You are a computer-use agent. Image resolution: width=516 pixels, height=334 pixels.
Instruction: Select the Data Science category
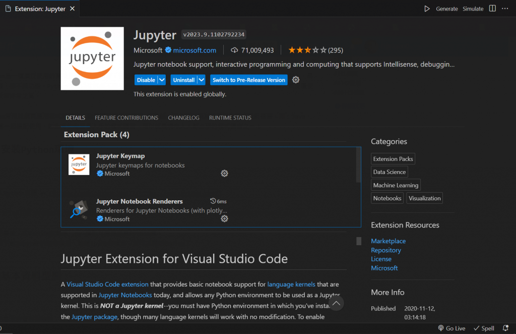click(390, 172)
